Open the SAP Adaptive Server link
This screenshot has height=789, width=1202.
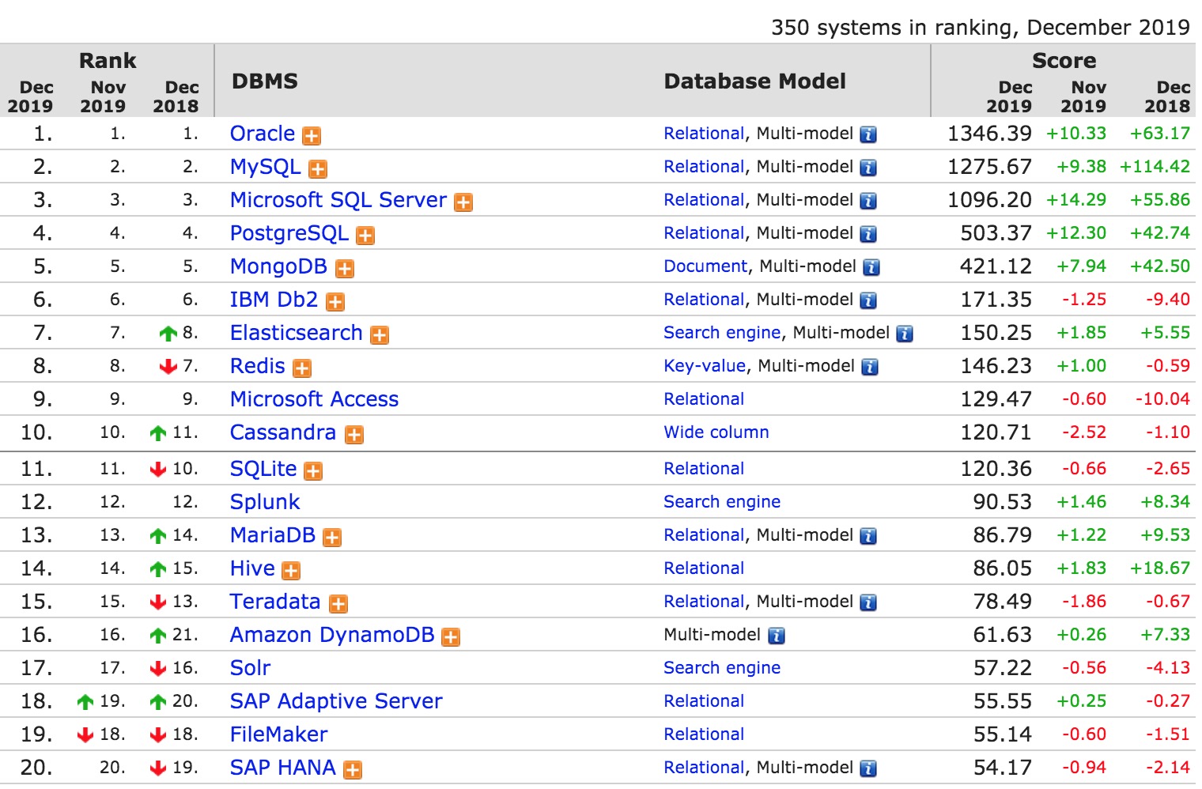click(336, 701)
